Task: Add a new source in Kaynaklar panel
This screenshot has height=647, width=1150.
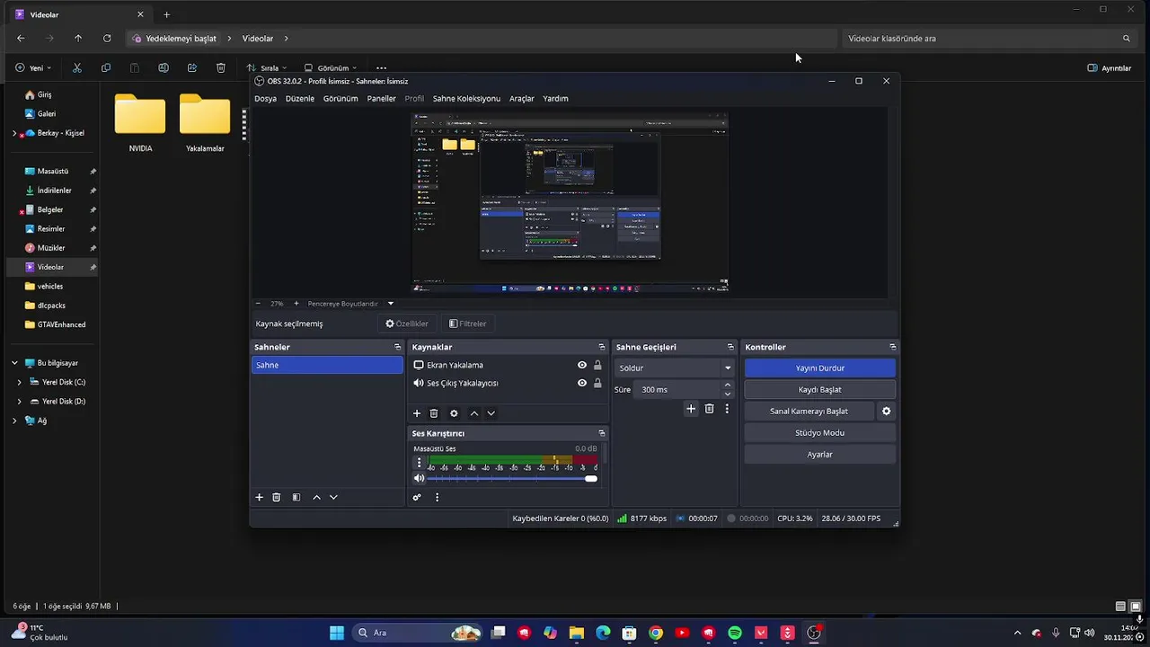Action: [x=417, y=413]
